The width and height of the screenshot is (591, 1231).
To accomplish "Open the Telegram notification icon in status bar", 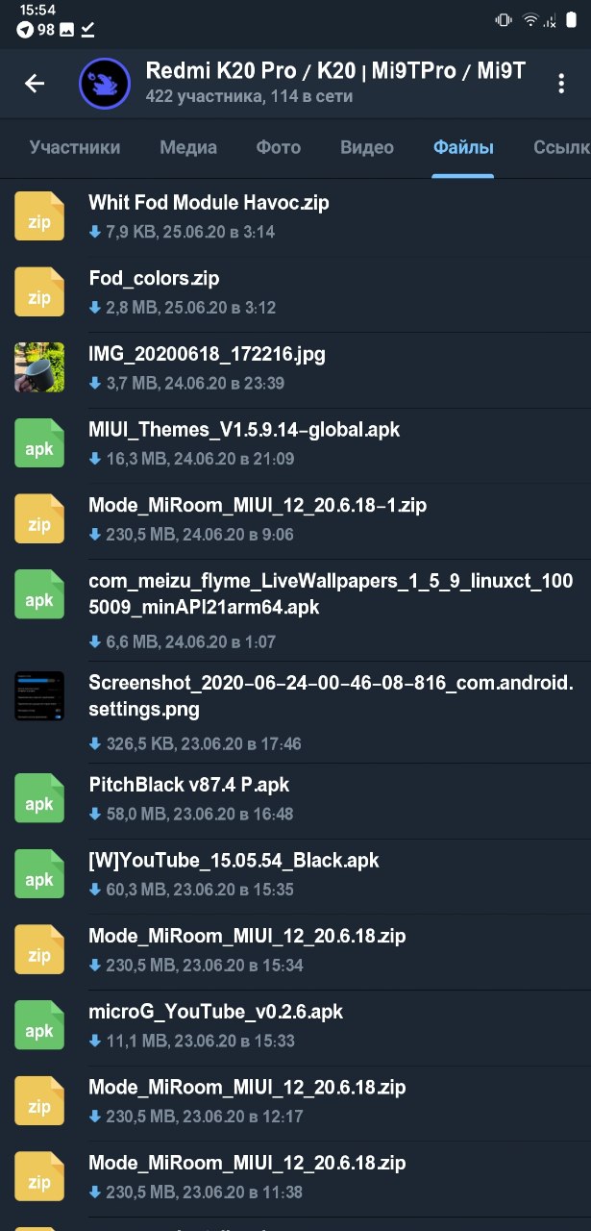I will (x=24, y=30).
